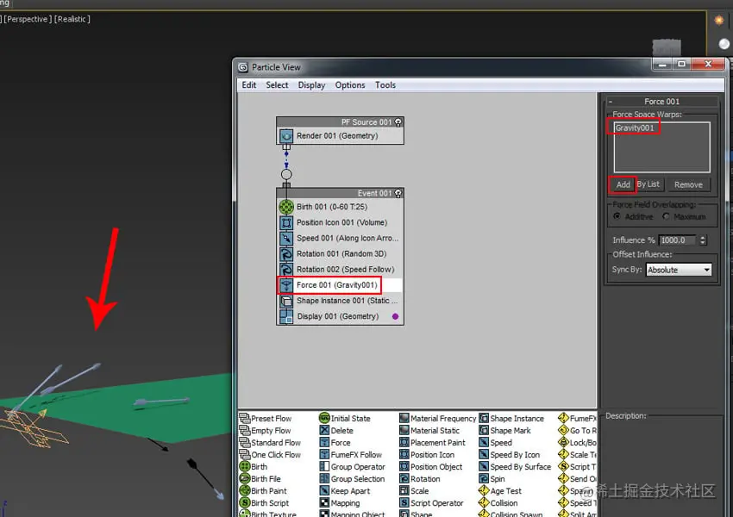The height and width of the screenshot is (517, 733).
Task: Click the Display 001 (Geometry) operator icon
Action: tap(286, 316)
